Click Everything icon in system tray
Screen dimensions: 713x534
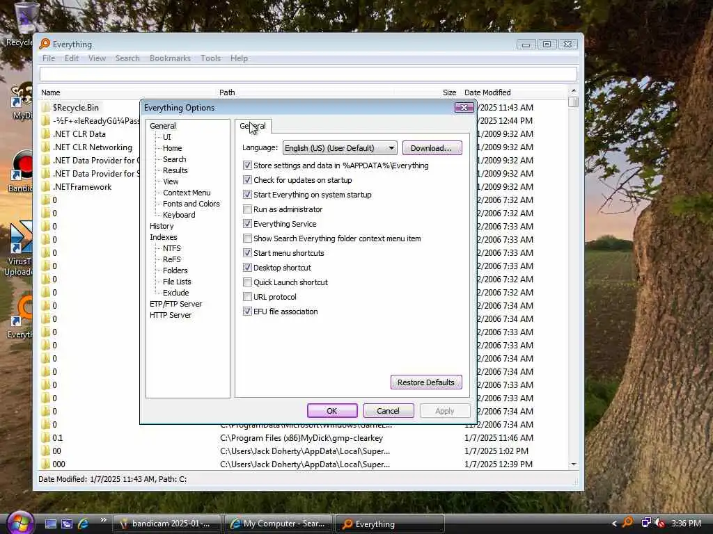tap(627, 523)
